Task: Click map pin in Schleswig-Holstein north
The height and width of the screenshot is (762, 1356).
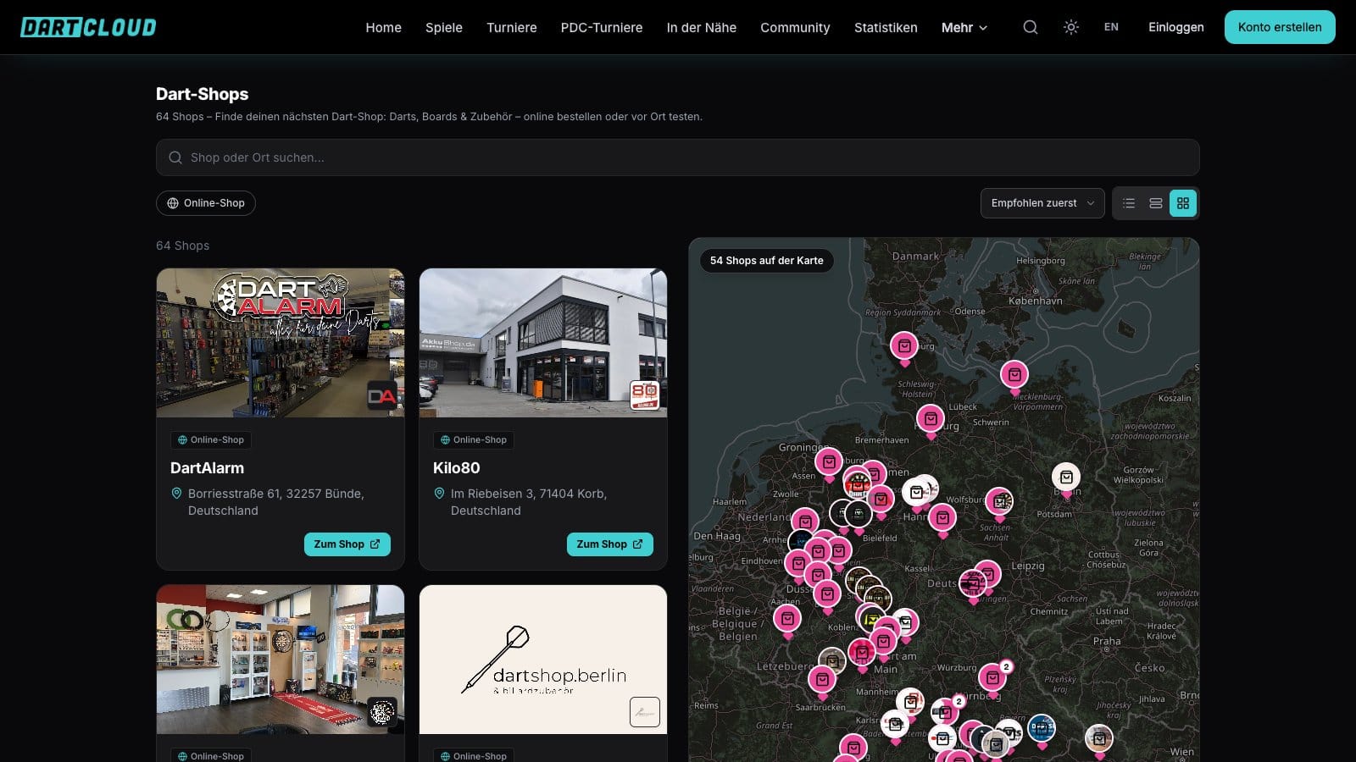Action: tap(904, 347)
